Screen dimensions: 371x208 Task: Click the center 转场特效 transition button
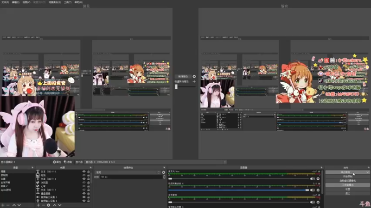183,76
